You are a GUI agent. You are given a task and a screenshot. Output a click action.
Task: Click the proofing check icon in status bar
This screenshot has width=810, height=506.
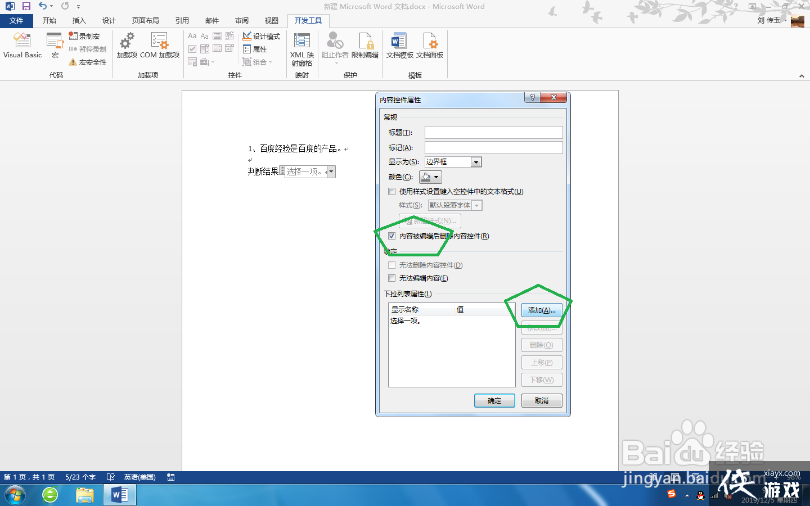coord(111,477)
